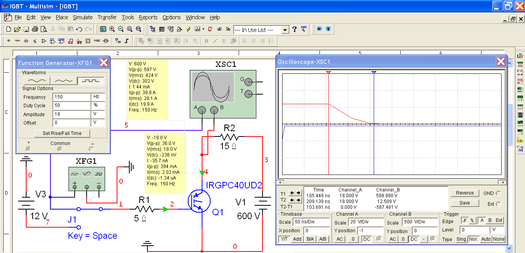Open the In Use List dropdown

(x=285, y=30)
